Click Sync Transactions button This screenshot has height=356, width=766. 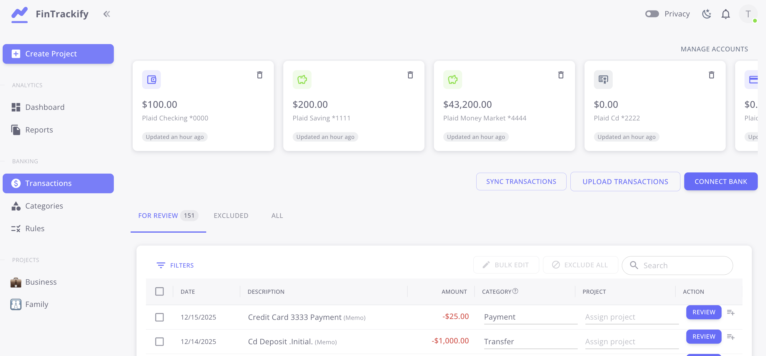(521, 182)
